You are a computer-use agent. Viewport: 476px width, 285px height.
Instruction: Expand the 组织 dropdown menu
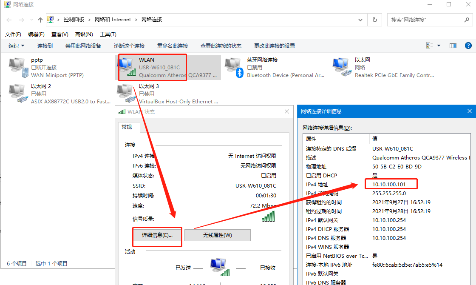tap(17, 46)
